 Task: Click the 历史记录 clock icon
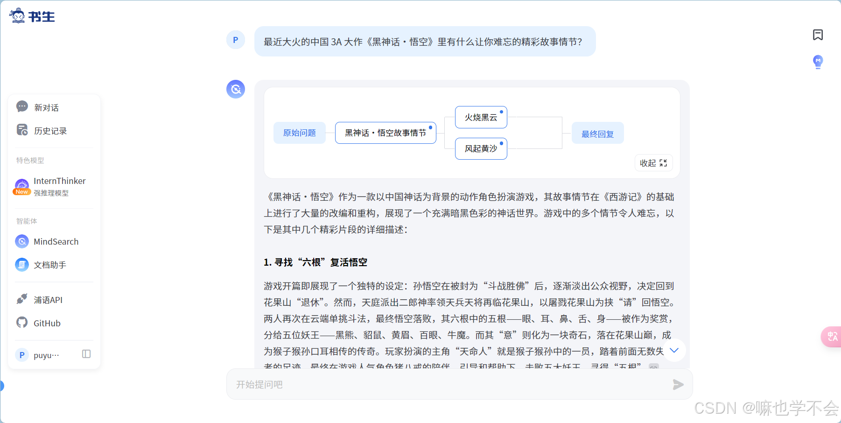(x=22, y=130)
